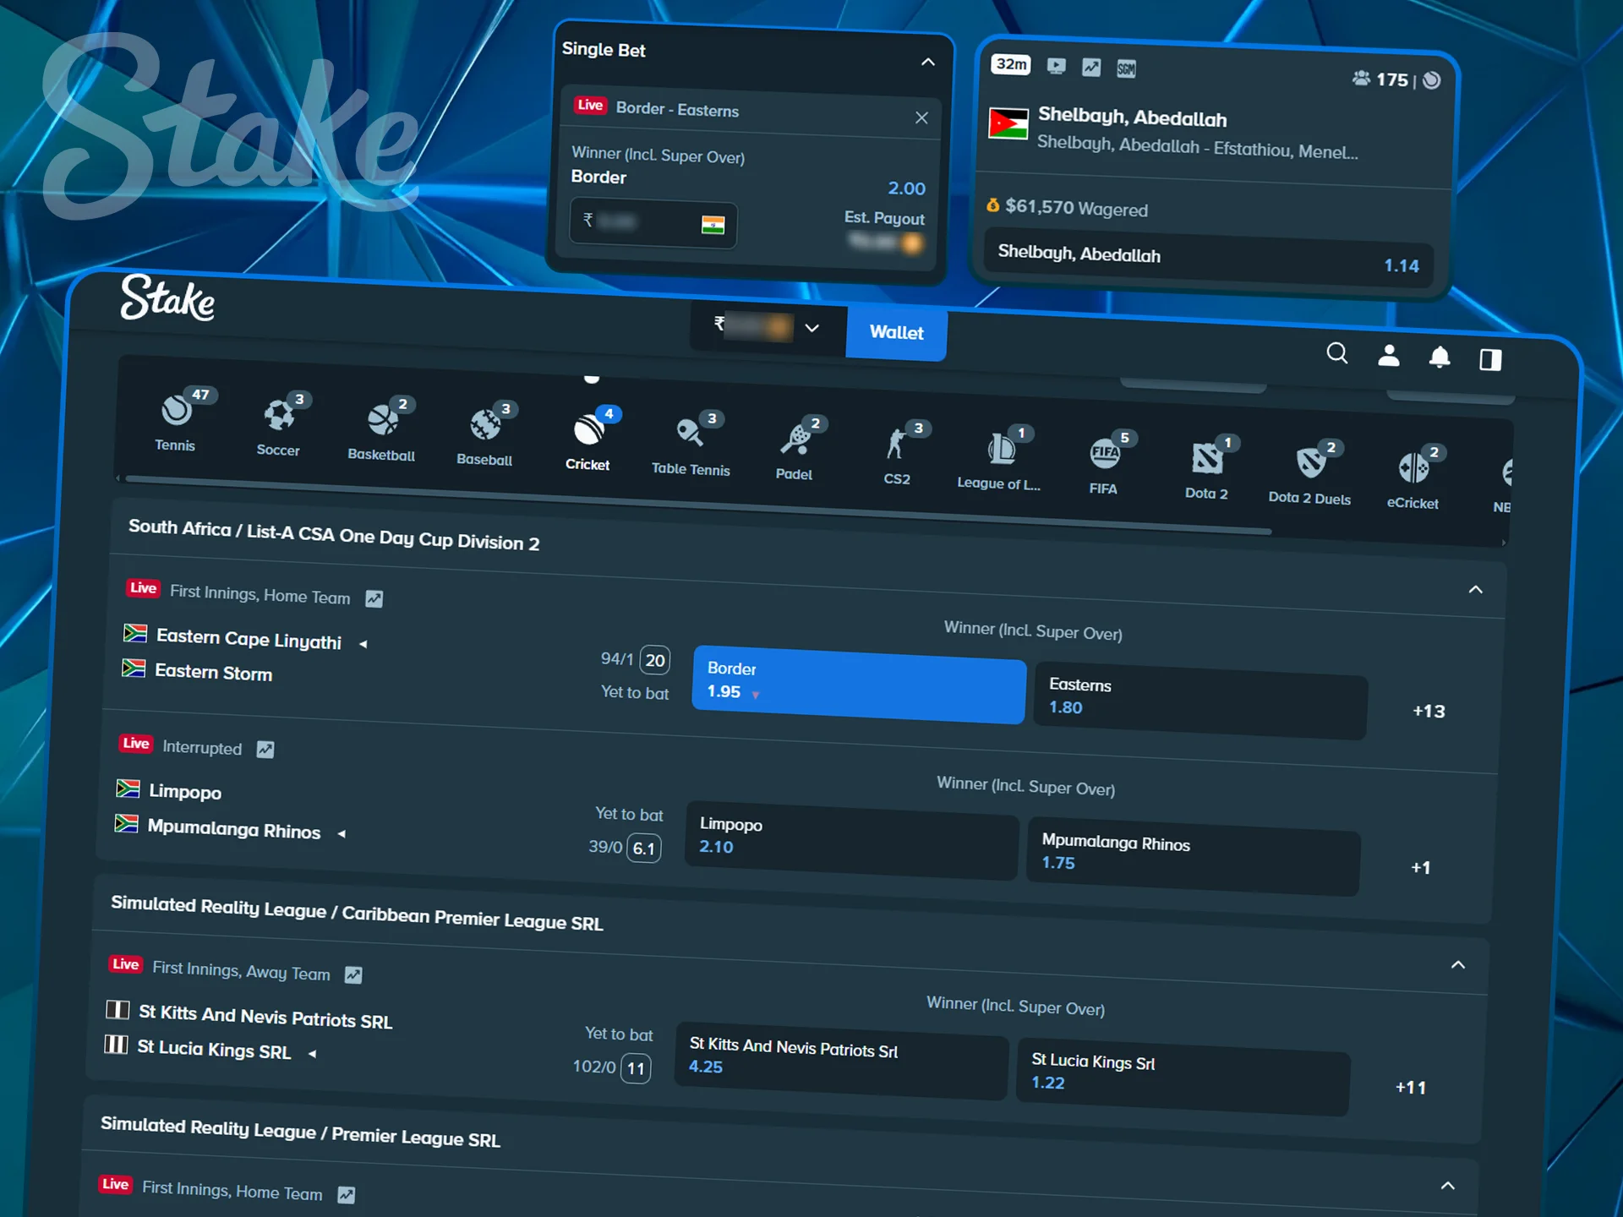Image resolution: width=1623 pixels, height=1217 pixels.
Task: Toggle the side panel icon
Action: coord(1490,360)
